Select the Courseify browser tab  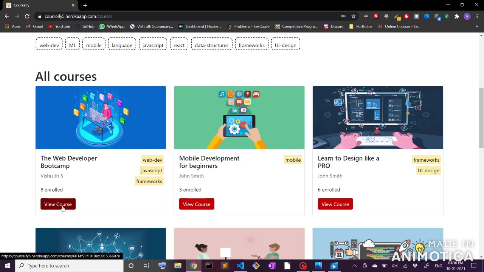40,5
